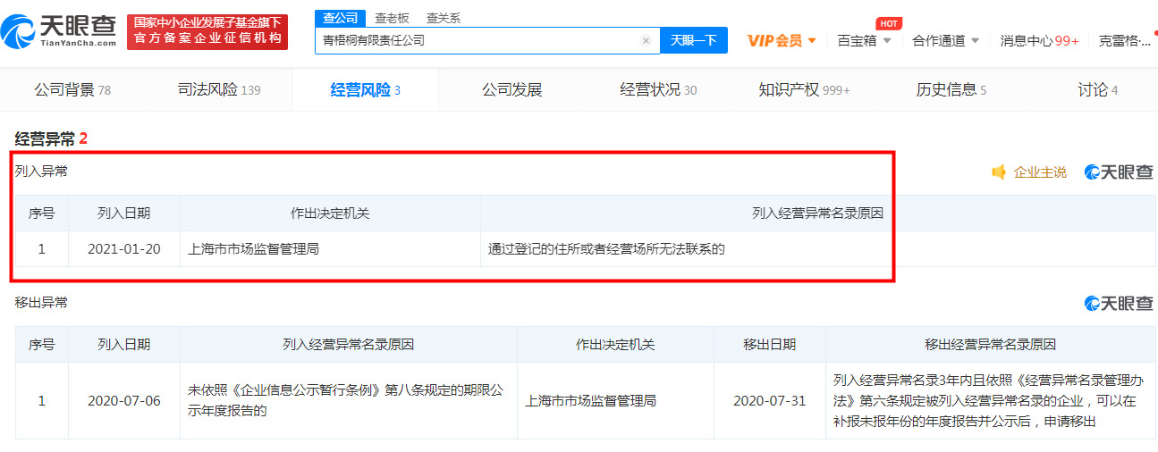Image resolution: width=1158 pixels, height=452 pixels.
Task: Click the 移出经营异常名录原因 column header
Action: 990,344
